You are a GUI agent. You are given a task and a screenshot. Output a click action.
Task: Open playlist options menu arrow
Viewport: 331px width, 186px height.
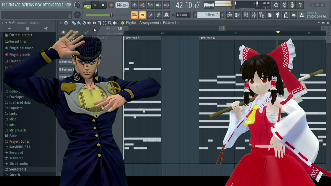click(61, 23)
